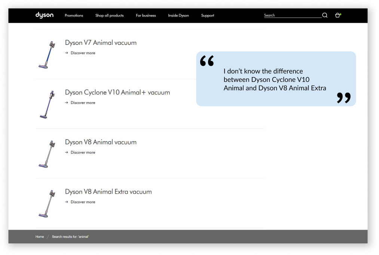Select the V8 Animal Extra vacuum thumbnail
Viewport: 379px width, 255px height.
(x=47, y=203)
